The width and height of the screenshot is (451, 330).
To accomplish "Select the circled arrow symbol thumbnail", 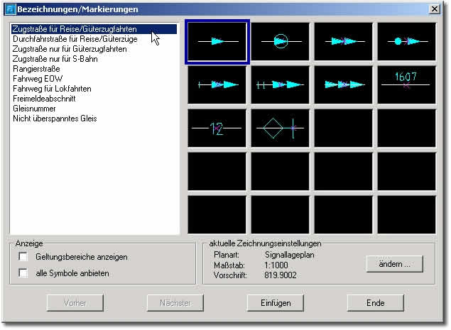I will point(280,42).
